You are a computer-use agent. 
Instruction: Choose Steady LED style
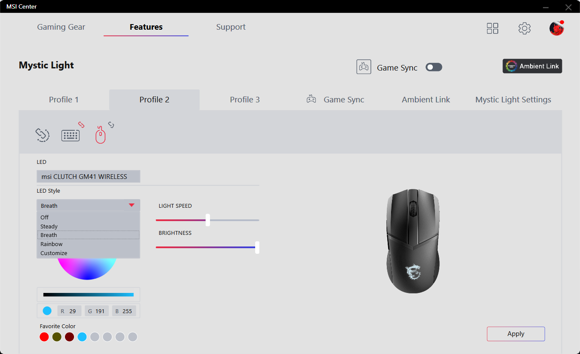(x=88, y=226)
